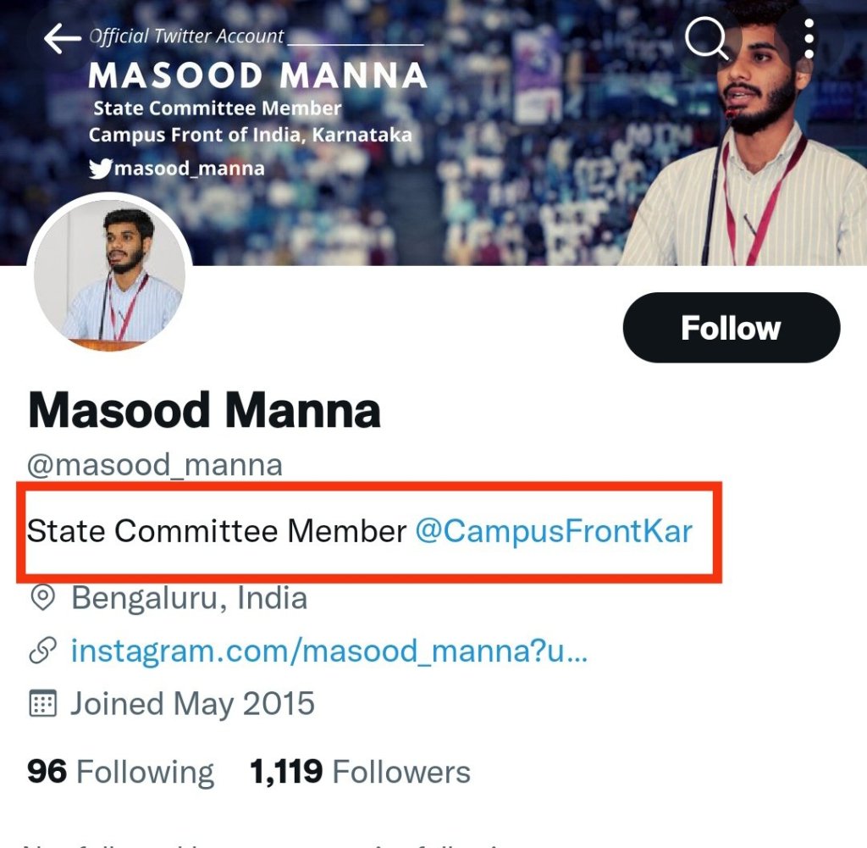This screenshot has height=848, width=867.
Task: Click the calendar icon beside join date
Action: pos(41,703)
